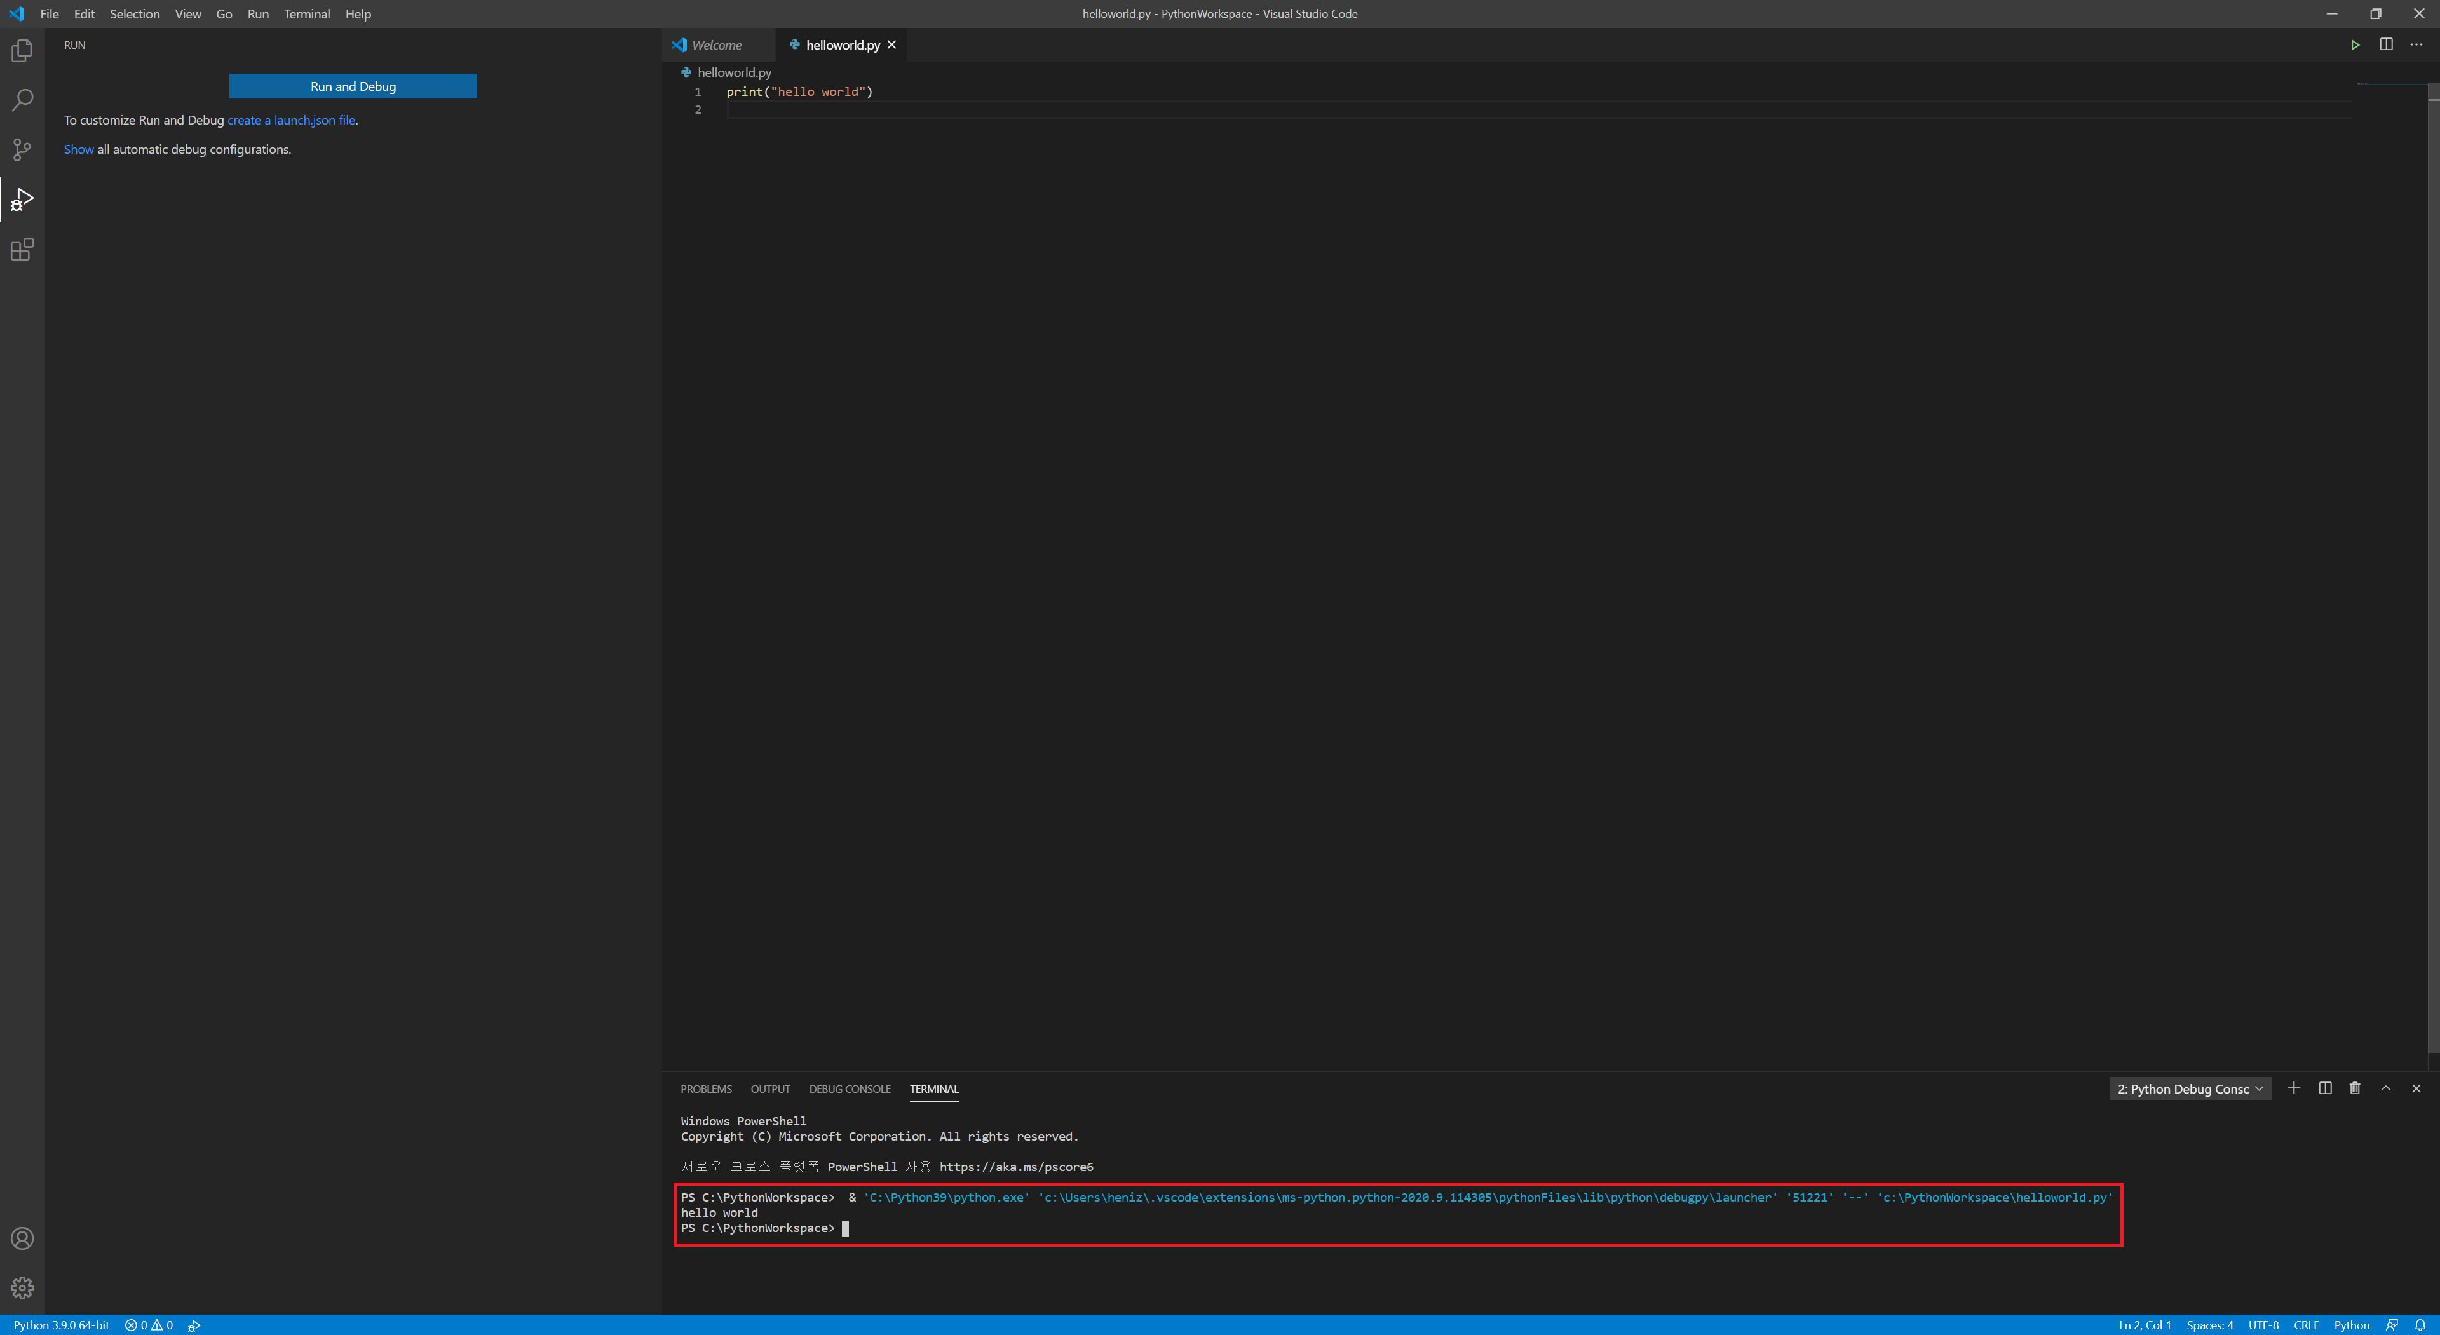The height and width of the screenshot is (1335, 2440).
Task: Split the terminal panel
Action: pyautogui.click(x=2324, y=1088)
